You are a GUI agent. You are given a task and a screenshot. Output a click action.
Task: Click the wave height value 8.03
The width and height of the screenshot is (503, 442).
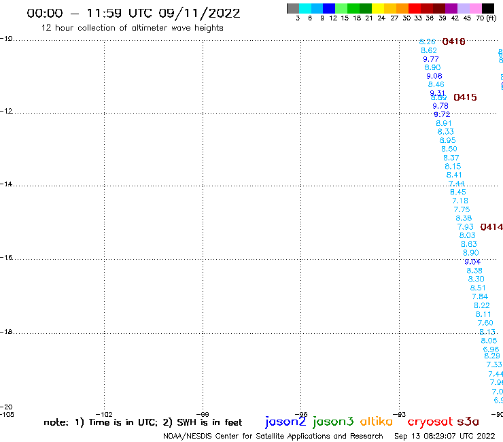pos(467,235)
